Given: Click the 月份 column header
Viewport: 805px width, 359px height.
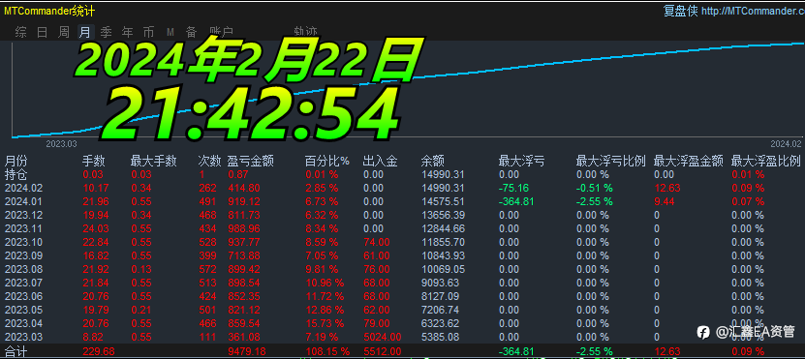Looking at the screenshot, I should pyautogui.click(x=15, y=161).
